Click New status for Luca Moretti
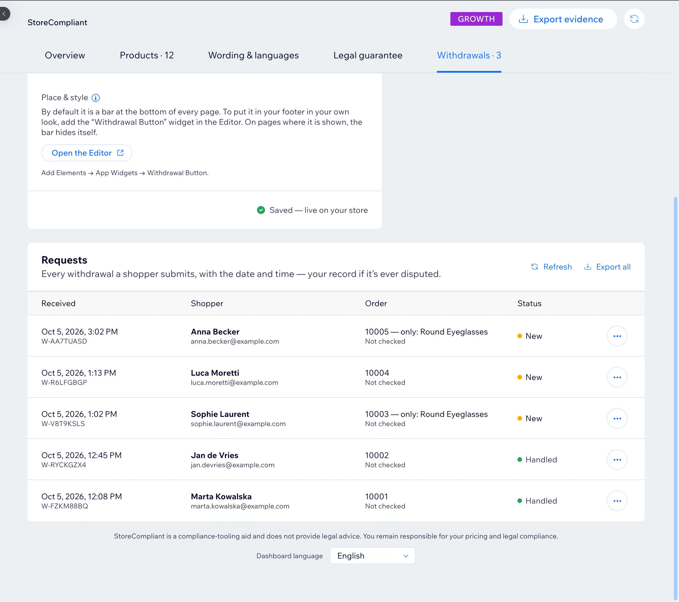The height and width of the screenshot is (602, 679). (529, 377)
